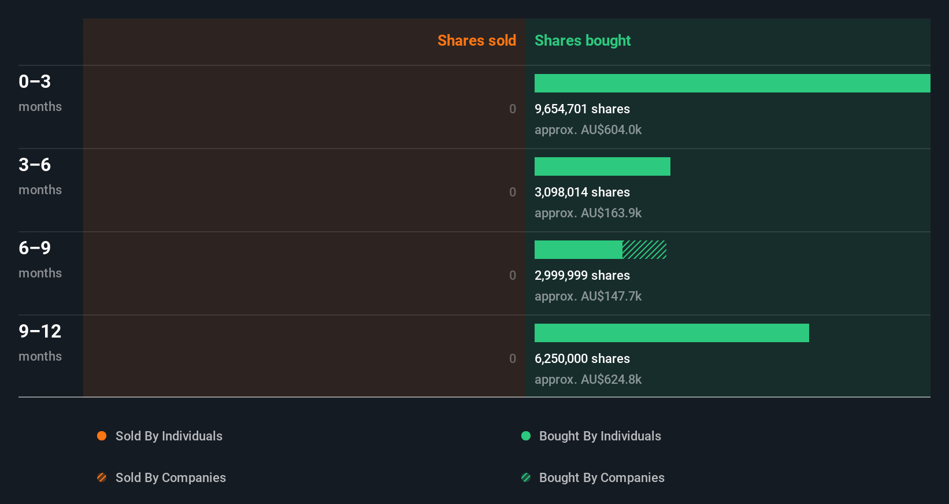Click the 9–12 months row label
The width and height of the screenshot is (949, 504).
coord(40,342)
